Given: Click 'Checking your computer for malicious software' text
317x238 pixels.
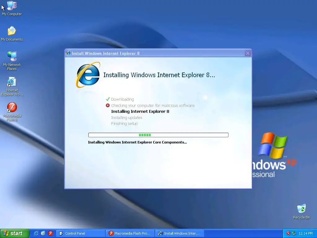Looking at the screenshot, I should [x=153, y=105].
